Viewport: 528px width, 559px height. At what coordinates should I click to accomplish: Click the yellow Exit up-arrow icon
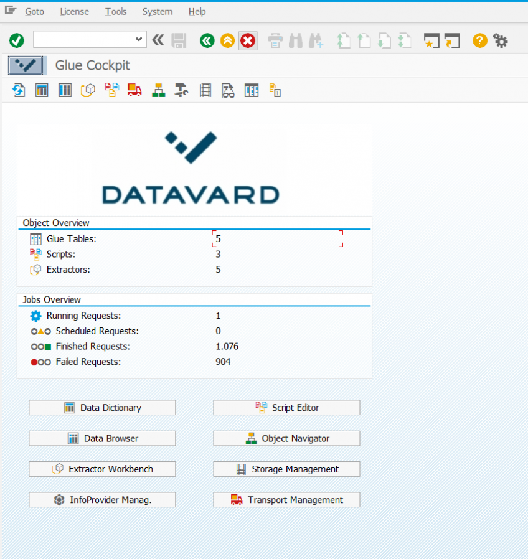(227, 40)
